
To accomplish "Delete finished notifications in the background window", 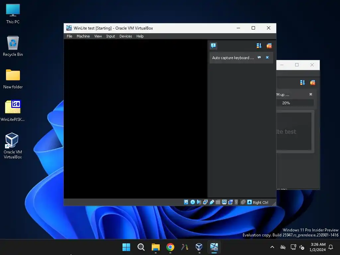I will pos(312,82).
